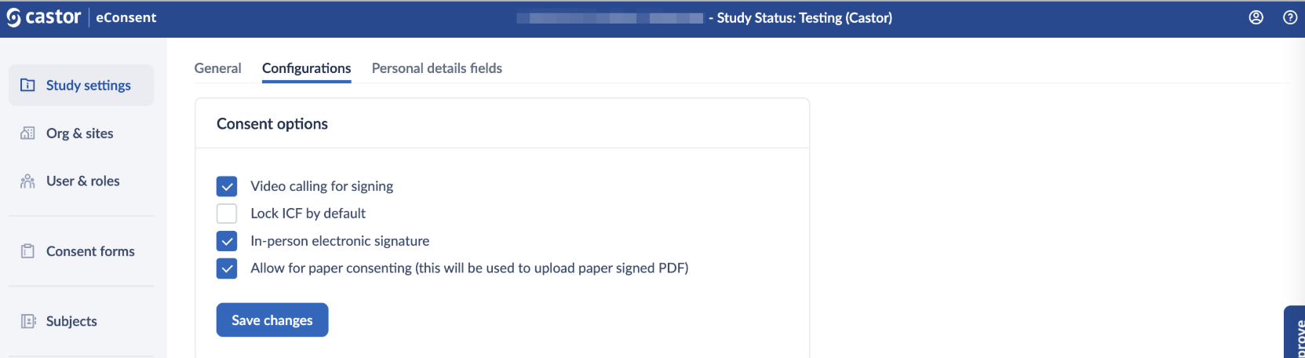Click the Castor logo icon
1305x358 pixels.
[14, 17]
